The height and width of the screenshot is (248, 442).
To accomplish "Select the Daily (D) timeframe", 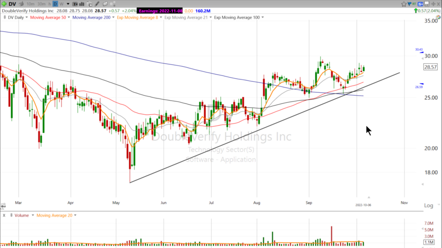I will (55, 4).
